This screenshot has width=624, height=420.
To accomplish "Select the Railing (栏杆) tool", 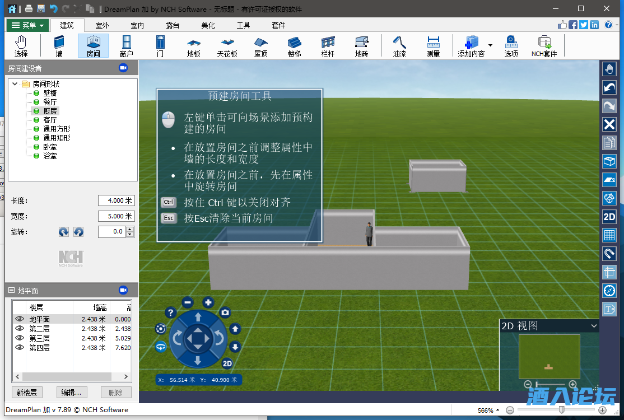I will [x=328, y=46].
